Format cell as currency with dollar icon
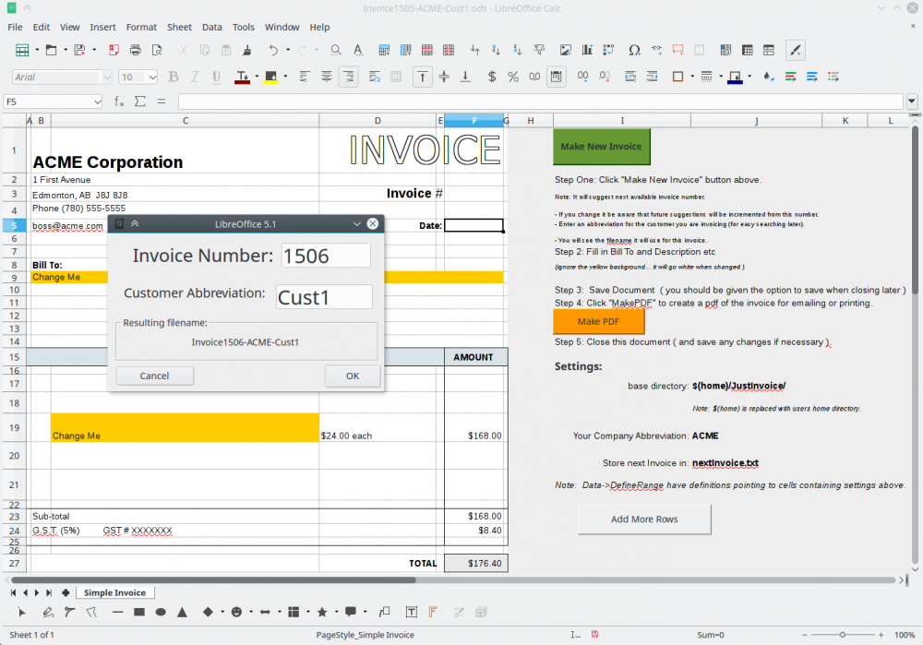Image resolution: width=923 pixels, height=645 pixels. click(492, 78)
